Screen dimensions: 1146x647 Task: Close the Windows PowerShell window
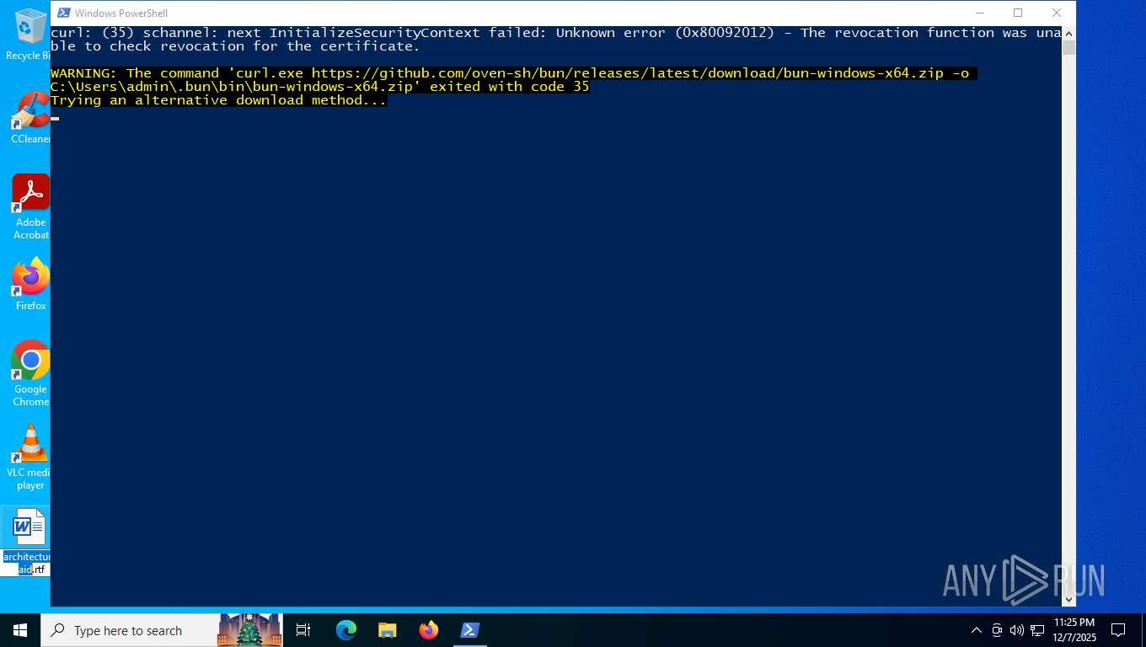(x=1057, y=13)
